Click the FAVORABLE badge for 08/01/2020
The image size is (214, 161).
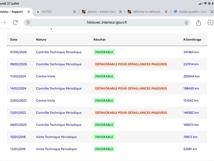coord(104,125)
